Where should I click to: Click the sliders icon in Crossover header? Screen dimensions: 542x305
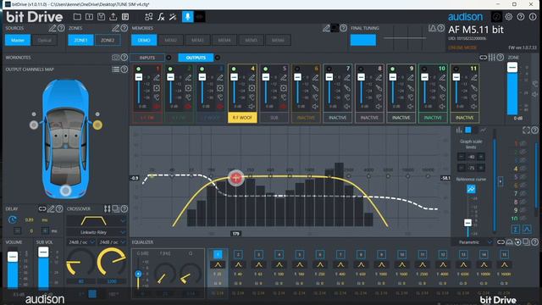tap(108, 208)
